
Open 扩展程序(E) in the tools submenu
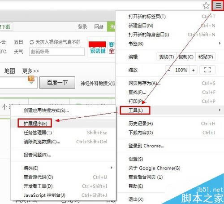point(64,124)
